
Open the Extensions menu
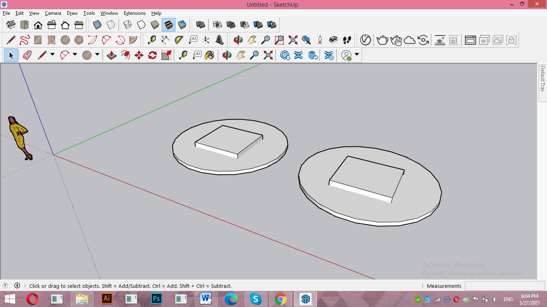click(x=135, y=13)
